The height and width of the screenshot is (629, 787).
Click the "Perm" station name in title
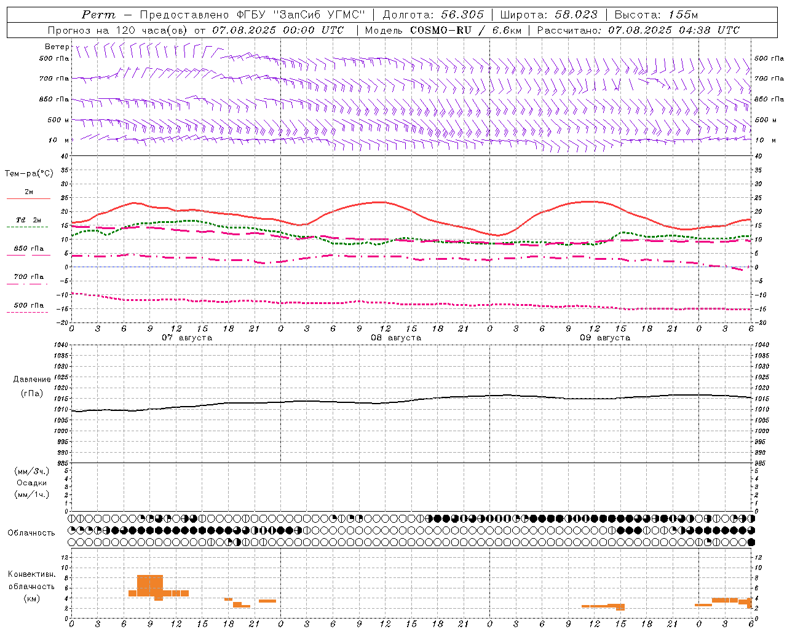[98, 15]
